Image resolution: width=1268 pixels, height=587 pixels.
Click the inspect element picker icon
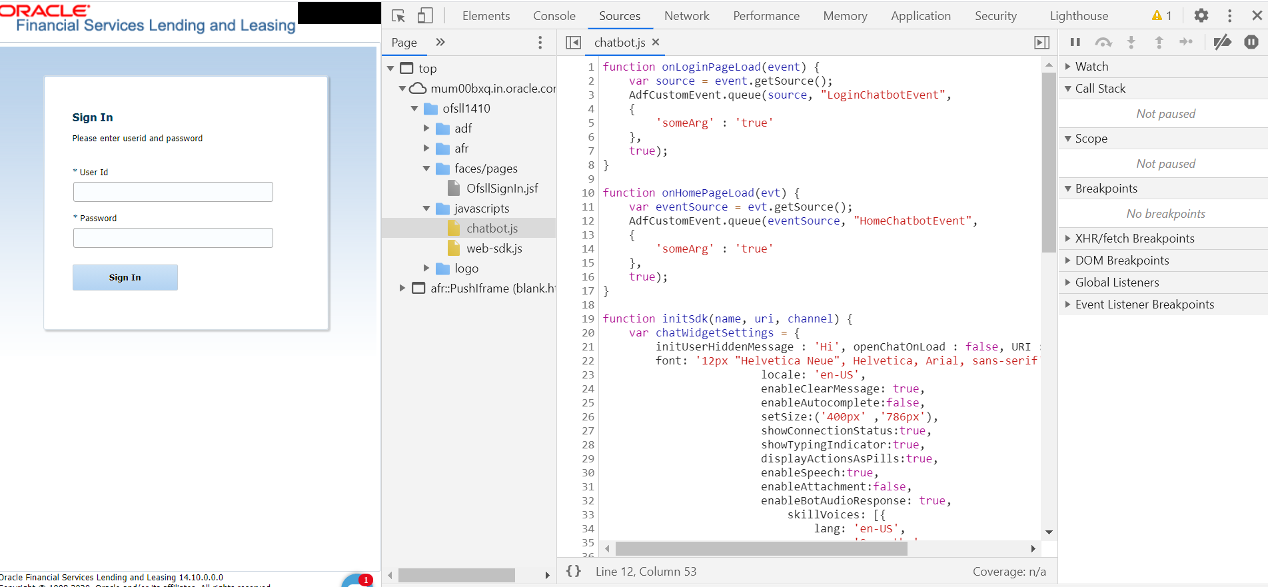(x=398, y=16)
